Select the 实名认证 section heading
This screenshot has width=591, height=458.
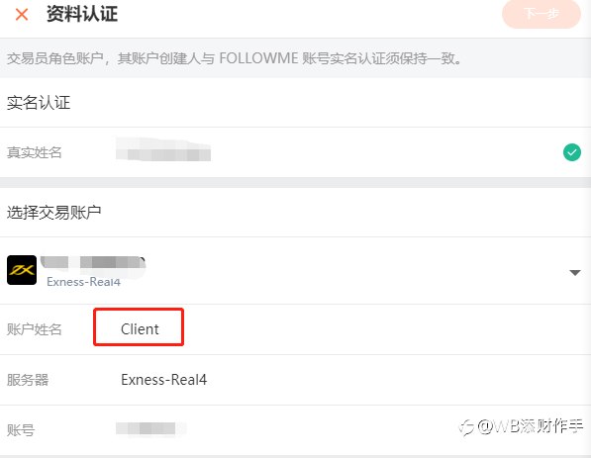pyautogui.click(x=39, y=103)
